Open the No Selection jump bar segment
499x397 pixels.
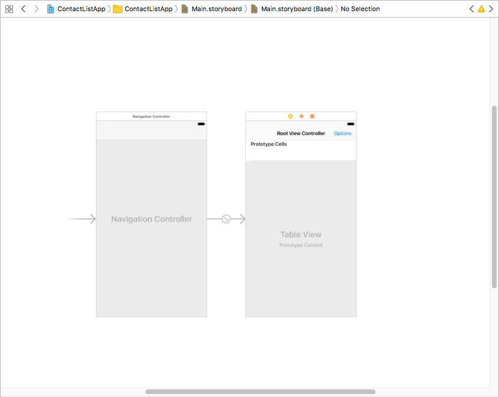point(360,9)
